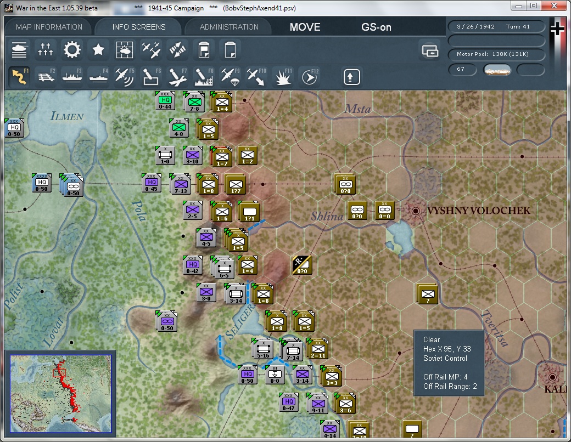Select the purple unit labeled 4-5
Screen dimensions: 571x442
(x=206, y=237)
